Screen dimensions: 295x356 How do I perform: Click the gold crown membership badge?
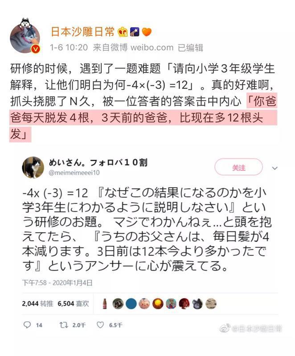tap(123, 32)
